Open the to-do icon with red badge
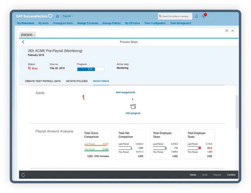Viewport: 251px width, 193px height. (x=204, y=16)
